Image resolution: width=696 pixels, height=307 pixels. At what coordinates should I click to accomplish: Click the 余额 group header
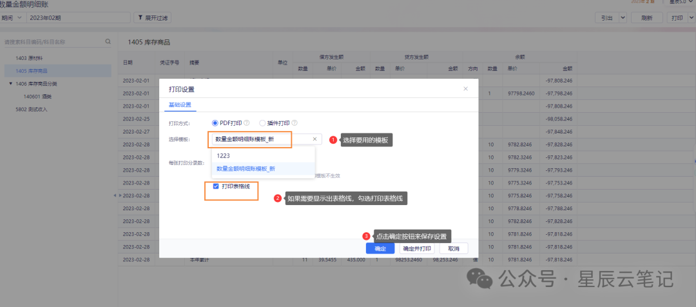click(520, 57)
